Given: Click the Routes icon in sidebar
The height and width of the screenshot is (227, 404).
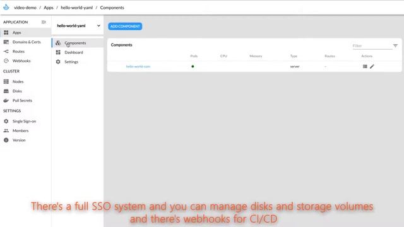Looking at the screenshot, I should pyautogui.click(x=6, y=52).
